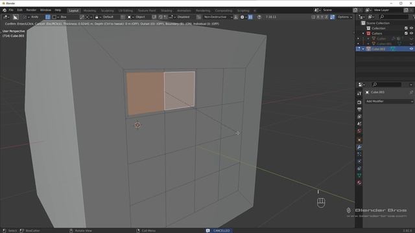Viewport: 415px width, 233px height.
Task: Hide the Cutters collection eye icon
Action: 411,33
